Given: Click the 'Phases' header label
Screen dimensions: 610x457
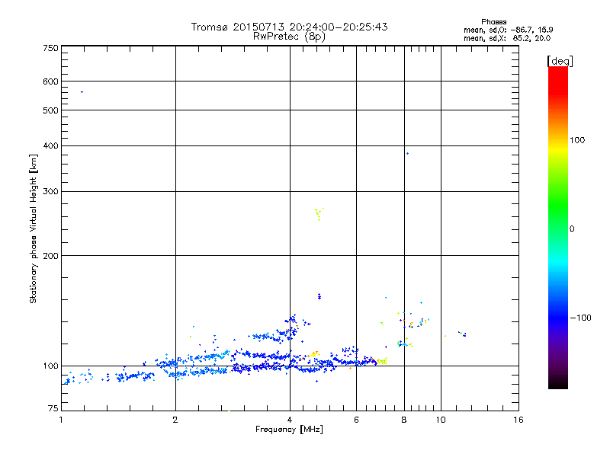Looking at the screenshot, I should pos(493,22).
